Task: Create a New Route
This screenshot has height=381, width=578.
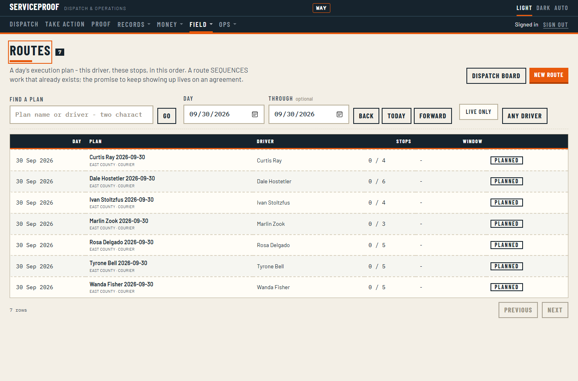Action: (x=549, y=75)
